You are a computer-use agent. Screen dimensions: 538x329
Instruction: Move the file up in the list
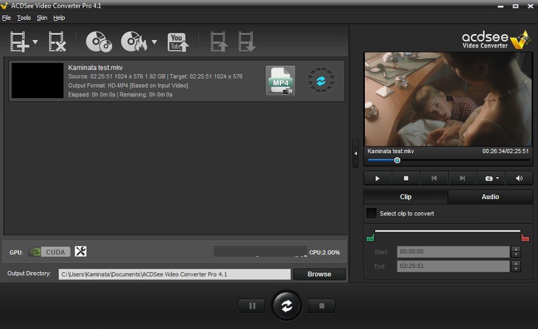pyautogui.click(x=219, y=42)
